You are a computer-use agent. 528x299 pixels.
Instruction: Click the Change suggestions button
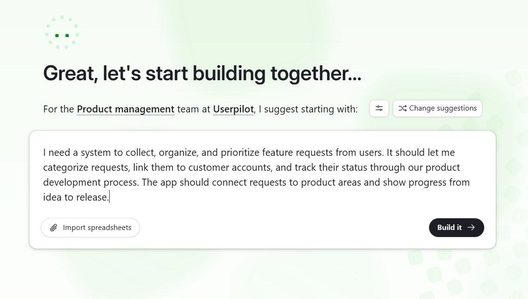tap(437, 108)
